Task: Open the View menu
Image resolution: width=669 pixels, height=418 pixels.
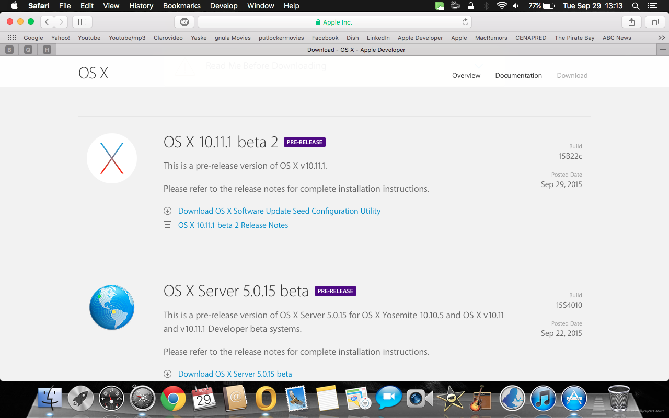Action: [111, 6]
